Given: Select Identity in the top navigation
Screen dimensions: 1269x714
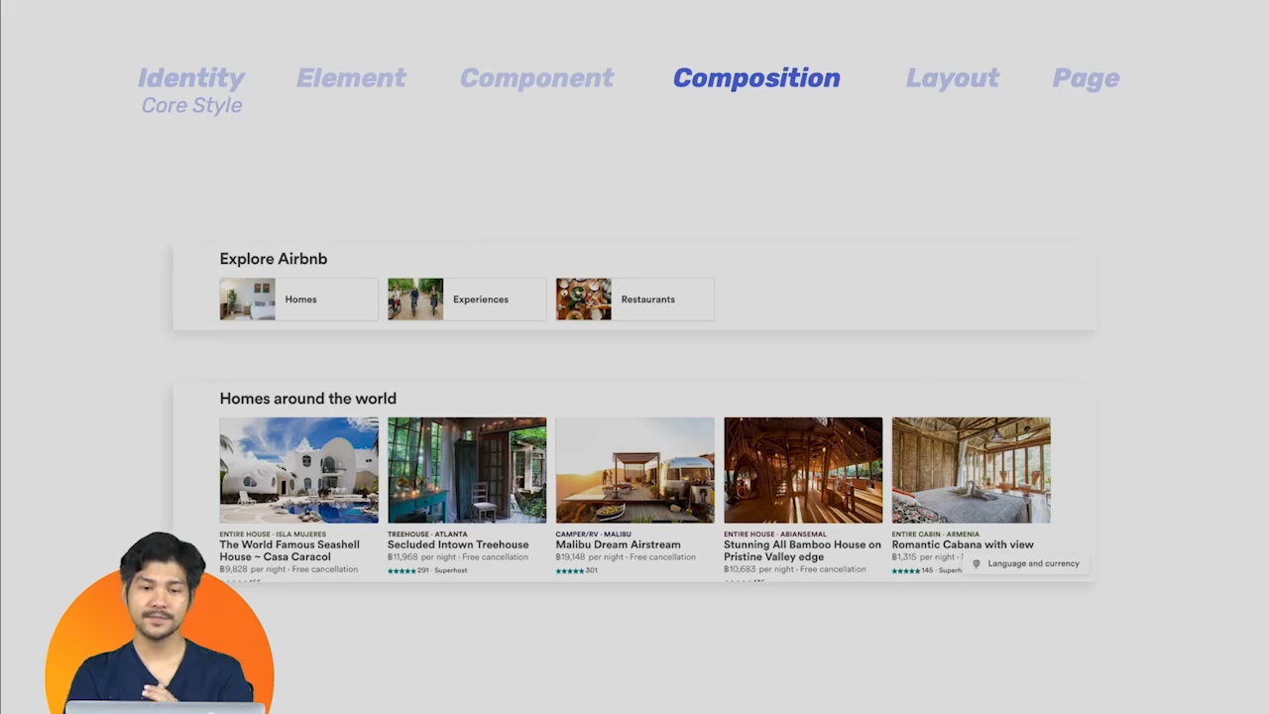Looking at the screenshot, I should pyautogui.click(x=191, y=77).
